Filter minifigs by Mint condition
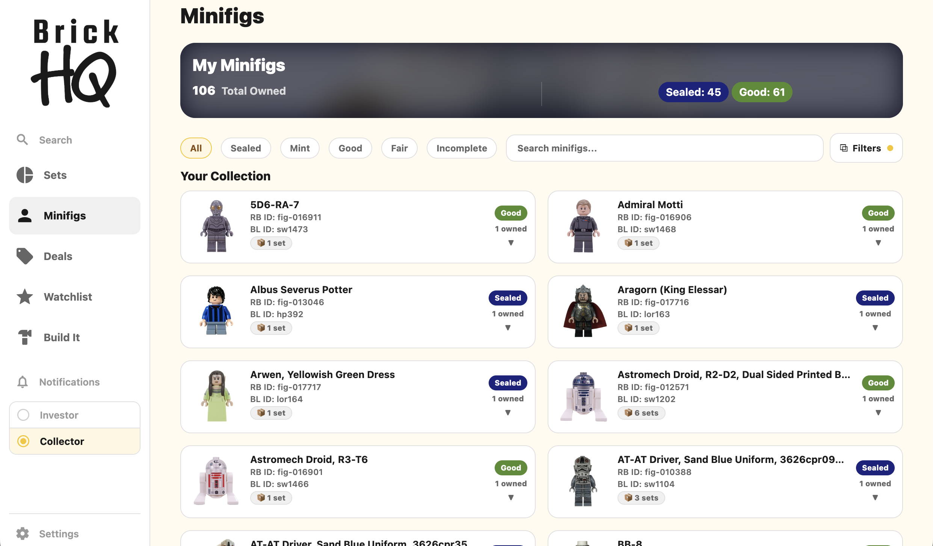Screen dimensions: 933x546 tap(300, 148)
